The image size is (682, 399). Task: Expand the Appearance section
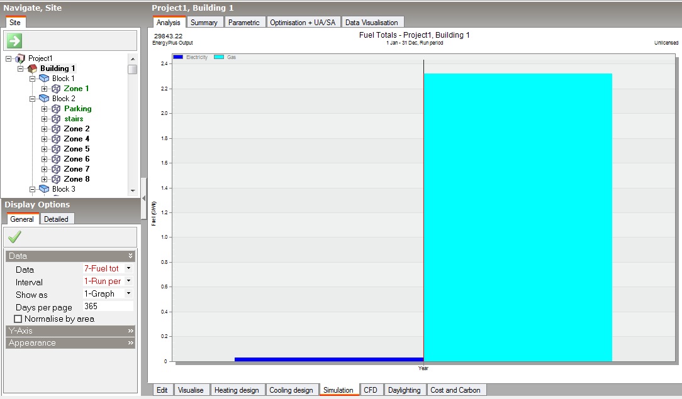coord(70,343)
